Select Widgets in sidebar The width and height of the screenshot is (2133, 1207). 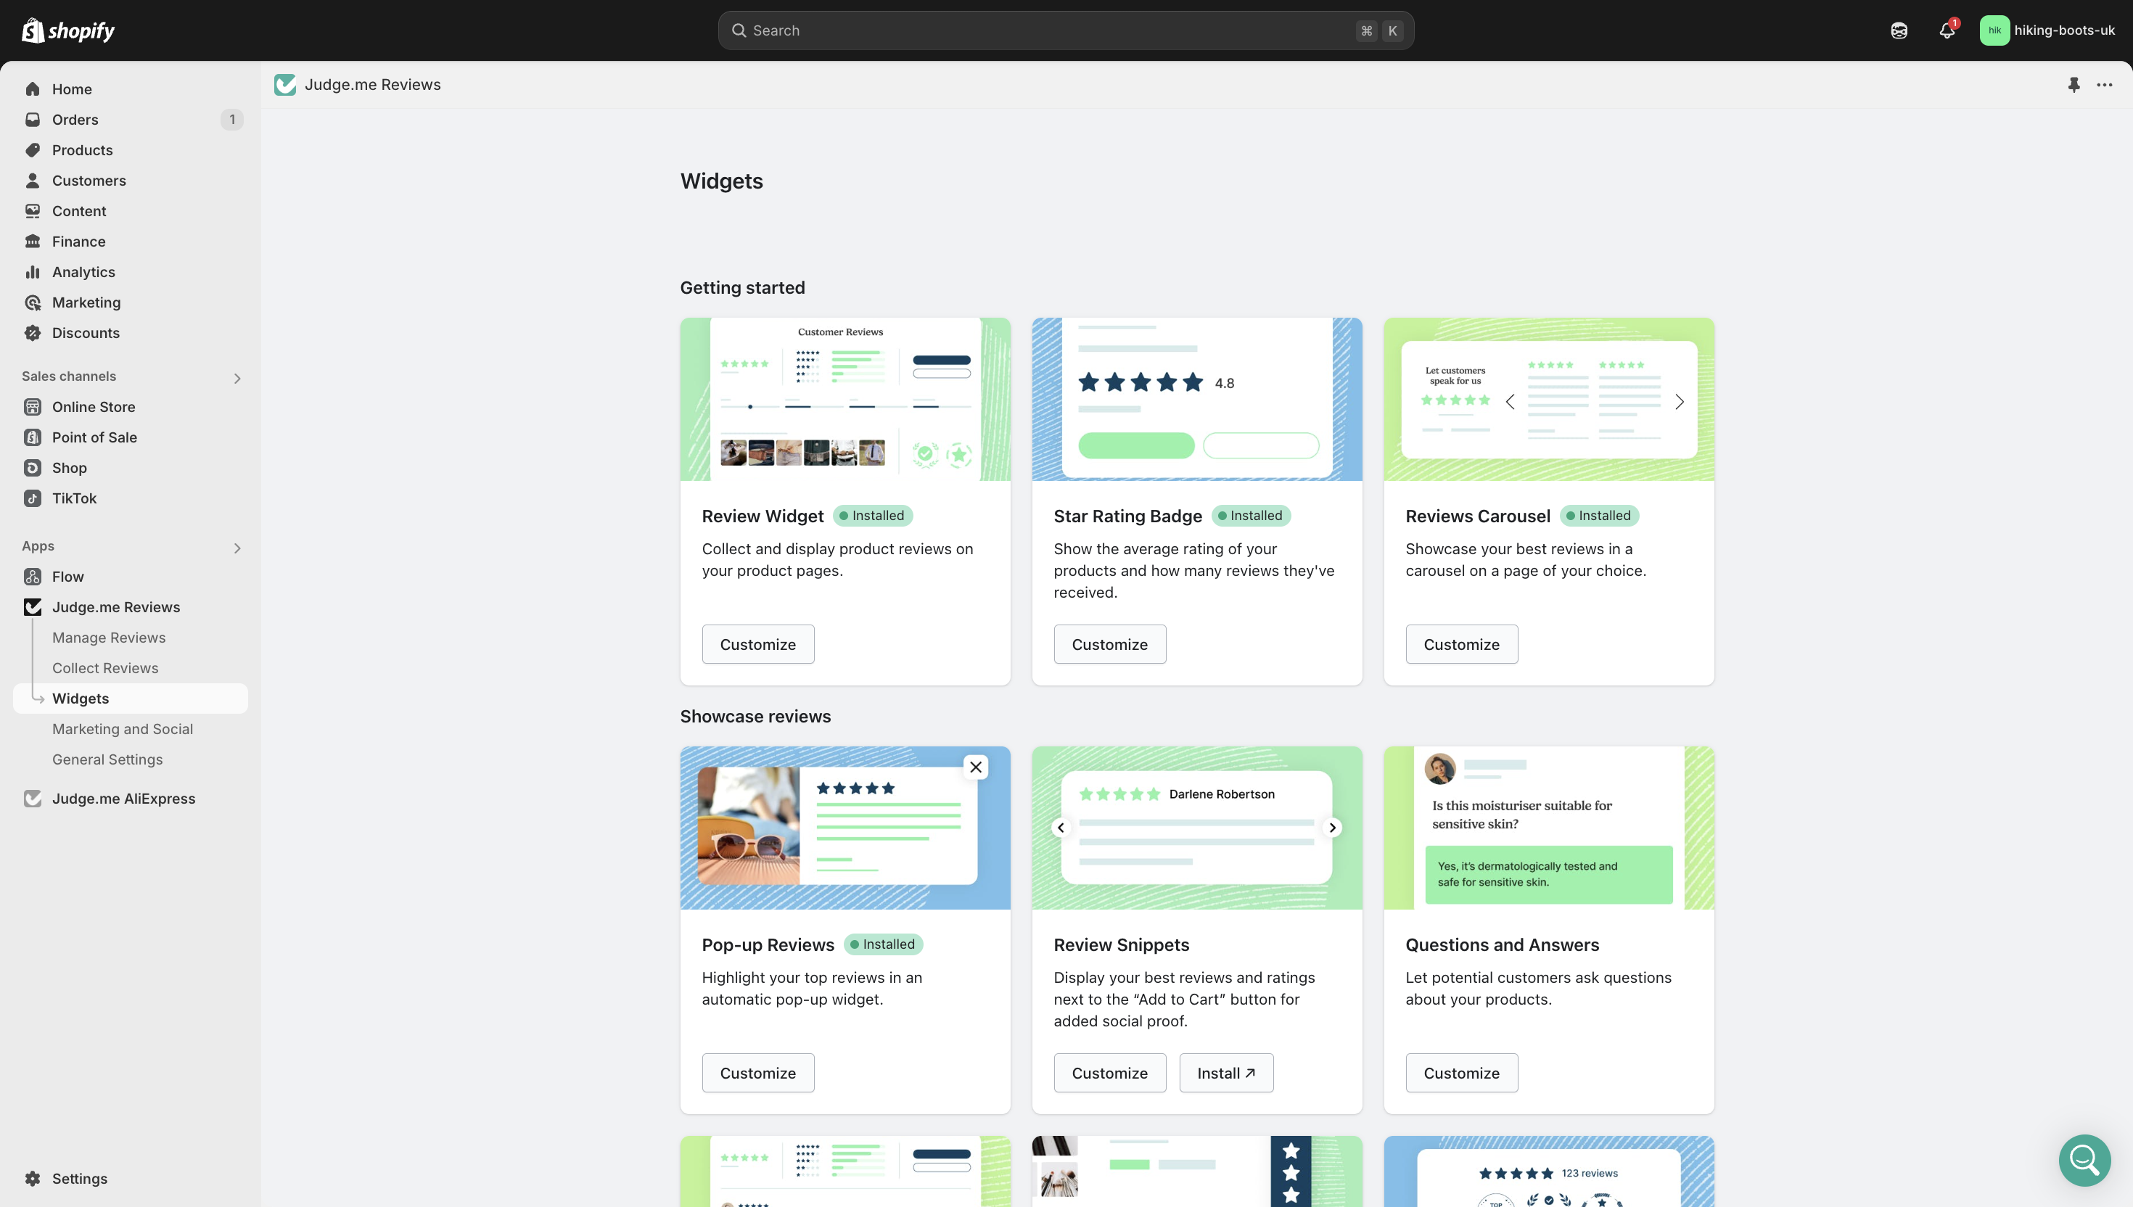(131, 698)
